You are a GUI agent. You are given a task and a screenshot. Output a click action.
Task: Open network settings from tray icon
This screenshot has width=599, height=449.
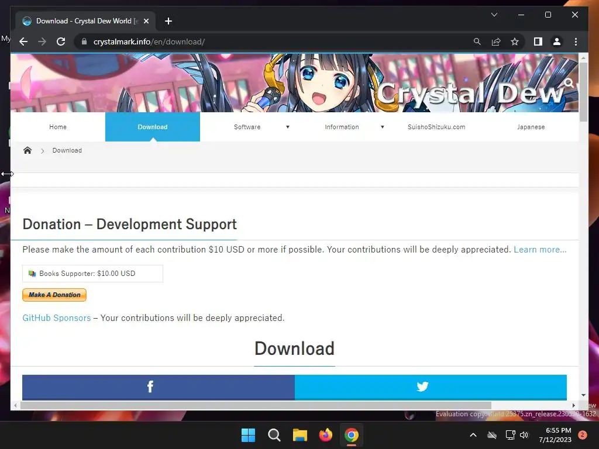(510, 435)
